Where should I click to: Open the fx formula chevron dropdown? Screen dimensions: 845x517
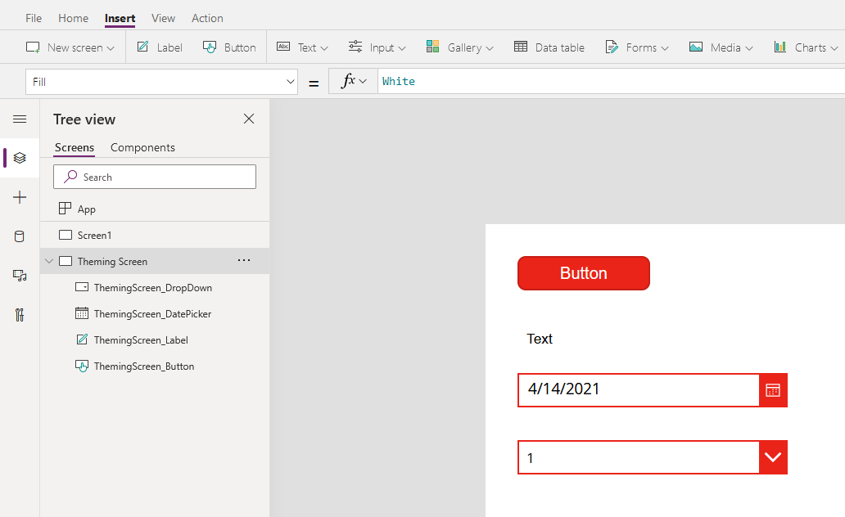[x=353, y=81]
